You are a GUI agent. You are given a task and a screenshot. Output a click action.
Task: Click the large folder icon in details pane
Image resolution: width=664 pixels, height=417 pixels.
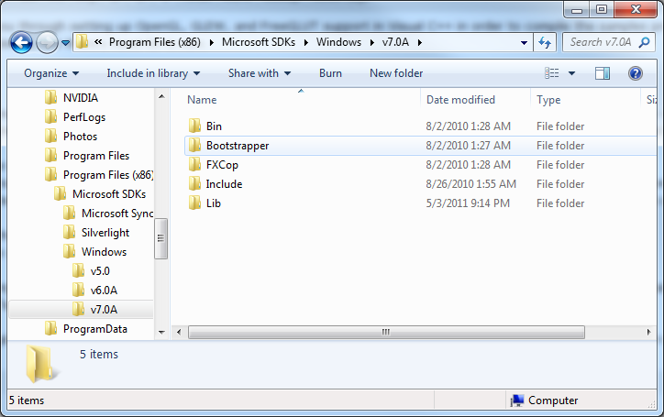pos(41,365)
